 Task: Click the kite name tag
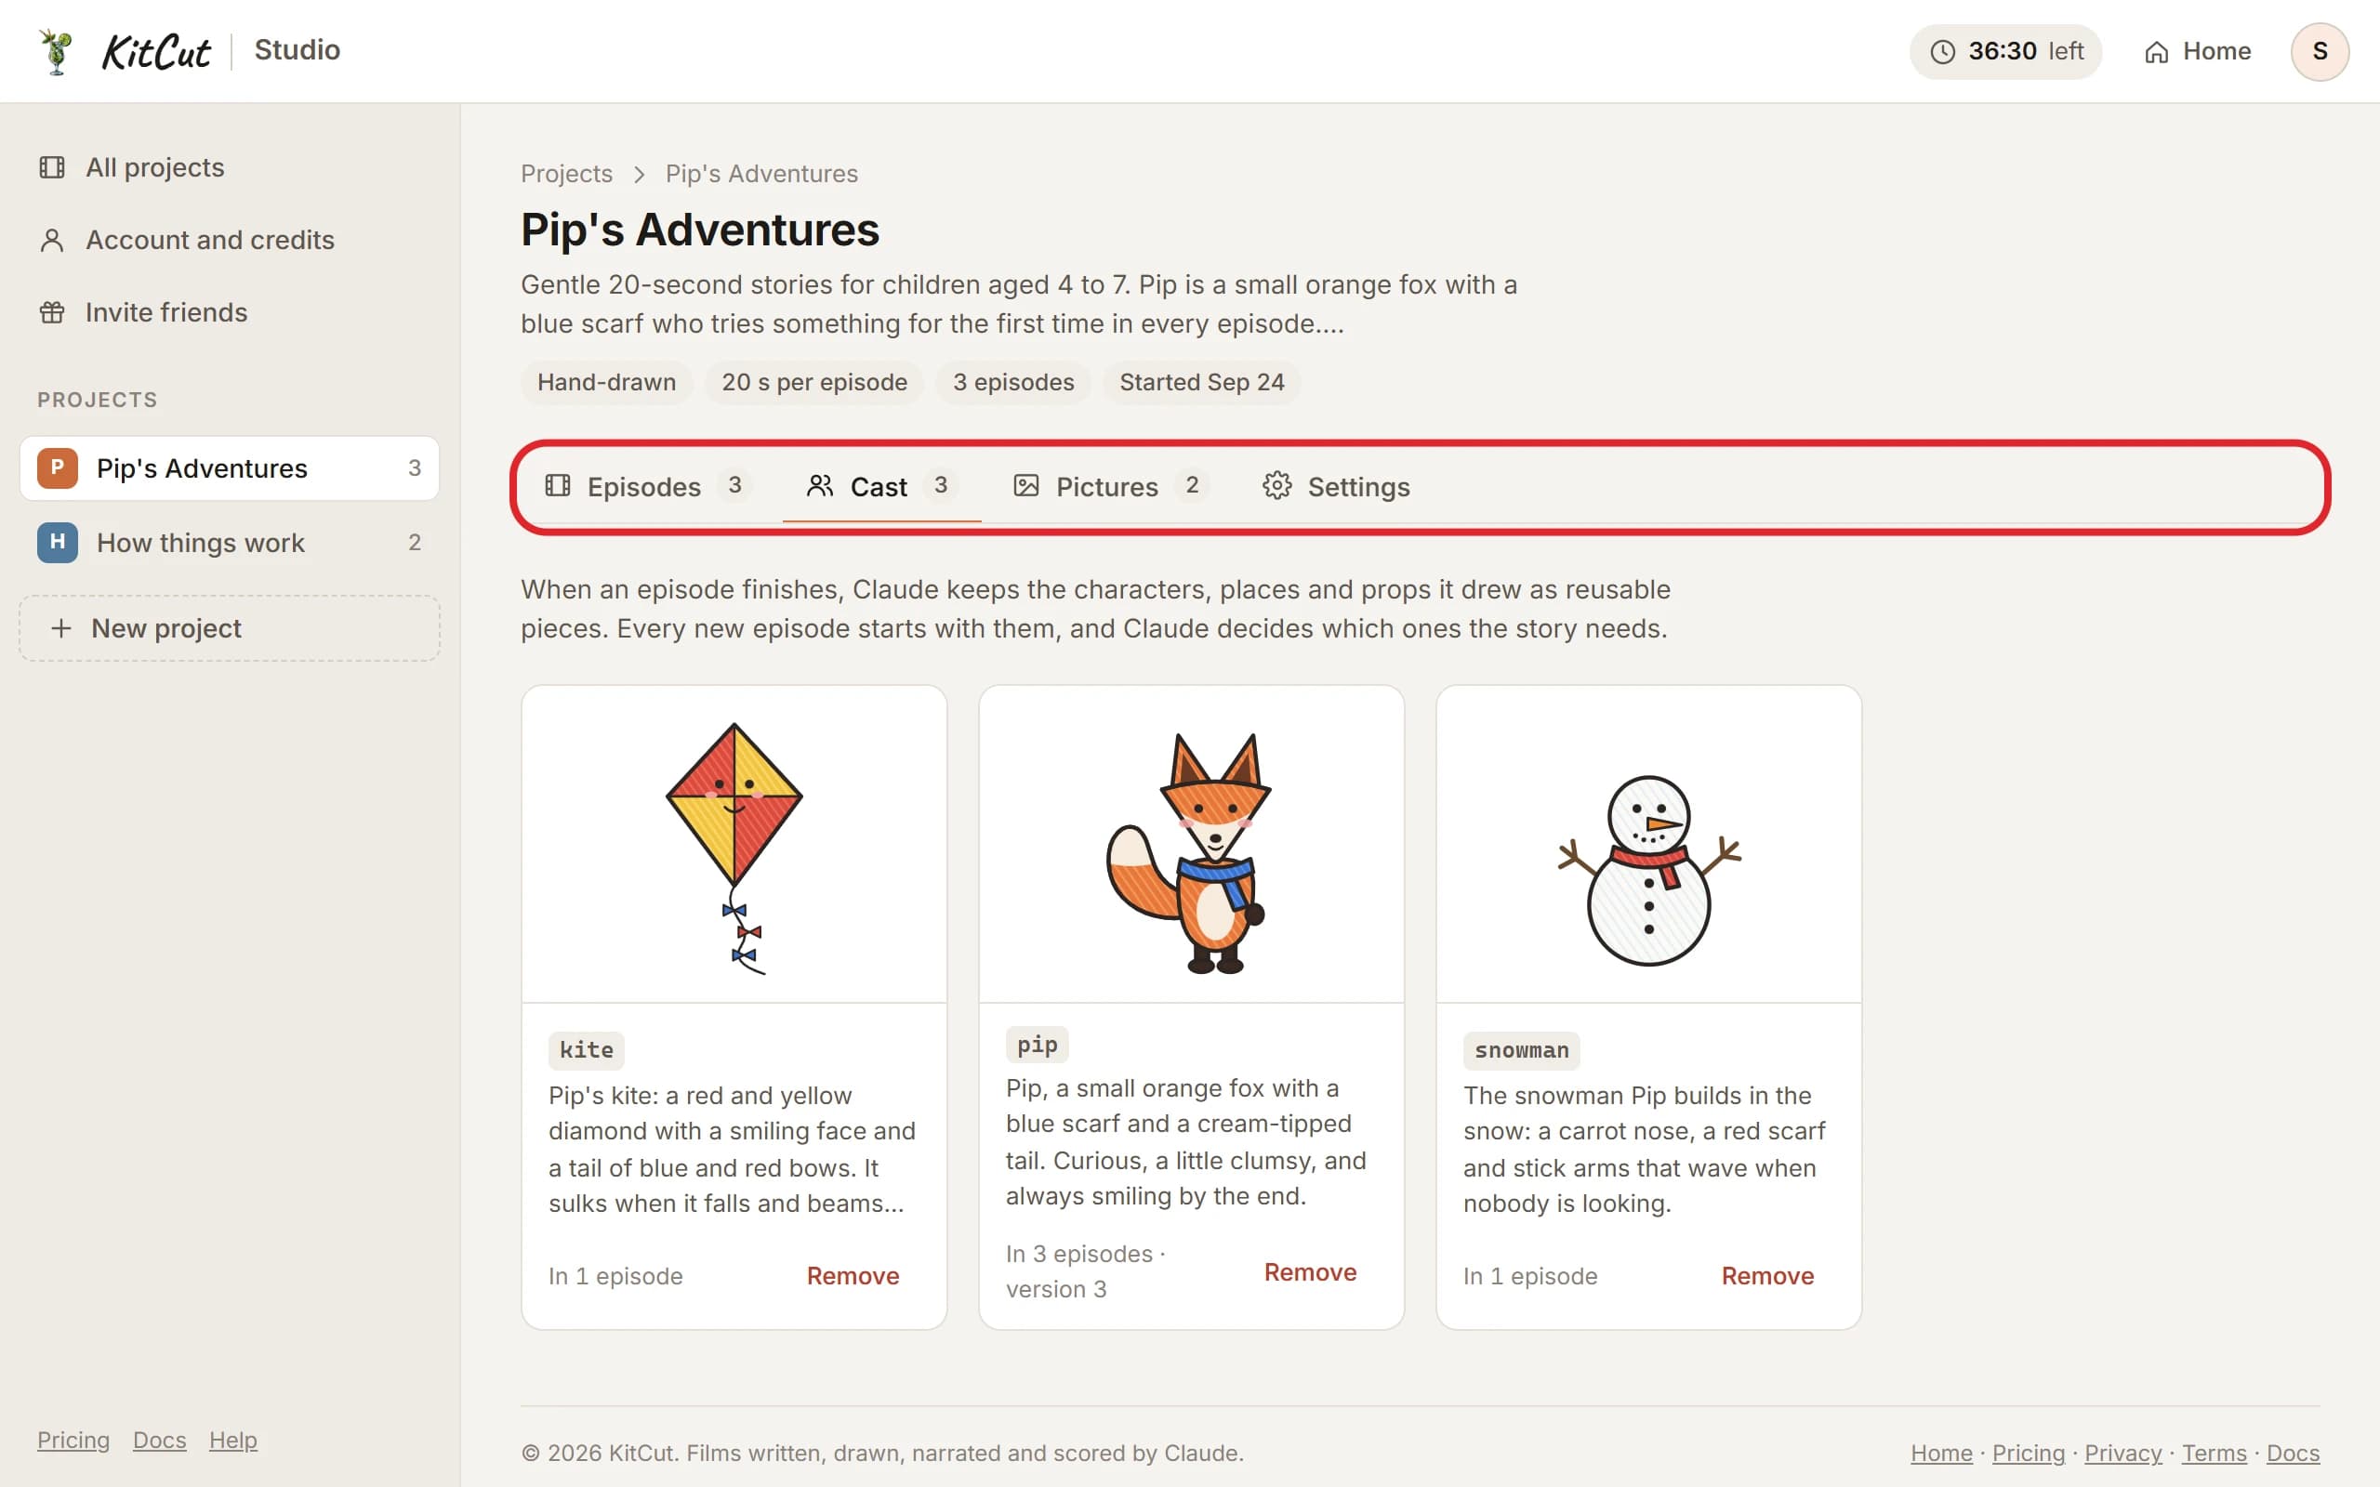point(586,1050)
